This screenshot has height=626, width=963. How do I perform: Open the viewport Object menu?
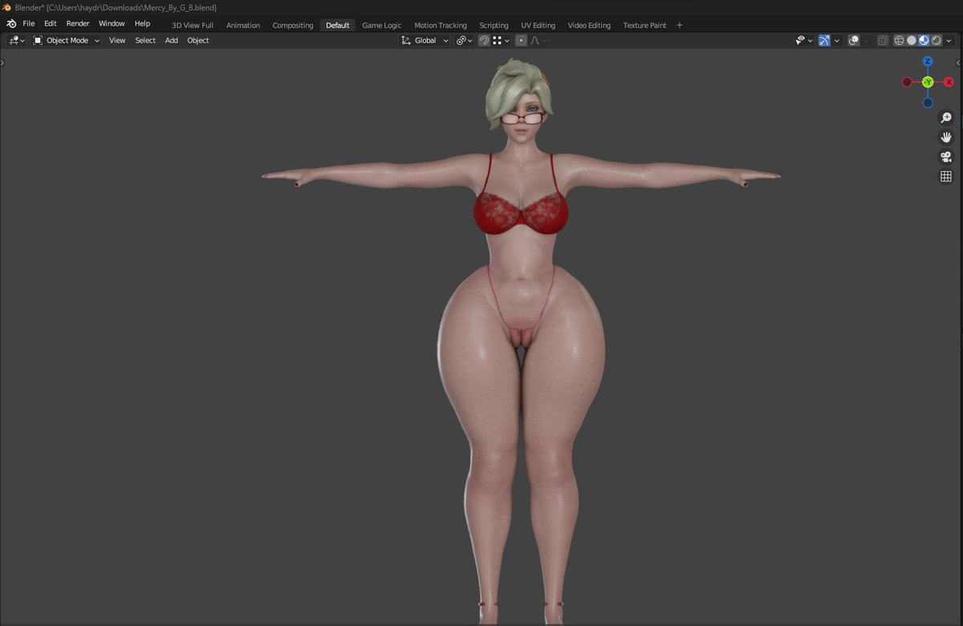(x=198, y=40)
